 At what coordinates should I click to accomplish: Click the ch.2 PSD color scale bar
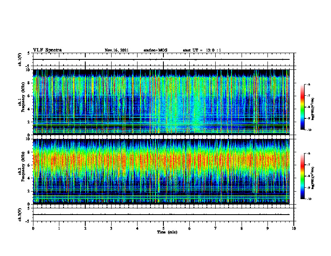302,176
